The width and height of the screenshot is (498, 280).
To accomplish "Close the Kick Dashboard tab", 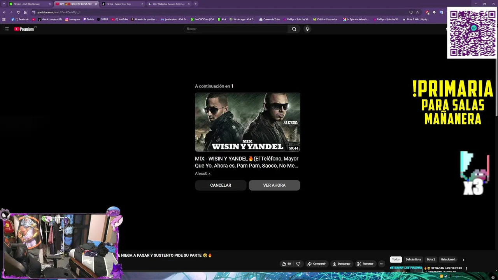I will (x=50, y=4).
